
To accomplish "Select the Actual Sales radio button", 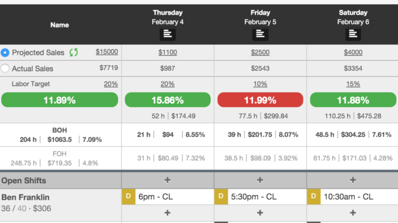I will tap(5, 68).
